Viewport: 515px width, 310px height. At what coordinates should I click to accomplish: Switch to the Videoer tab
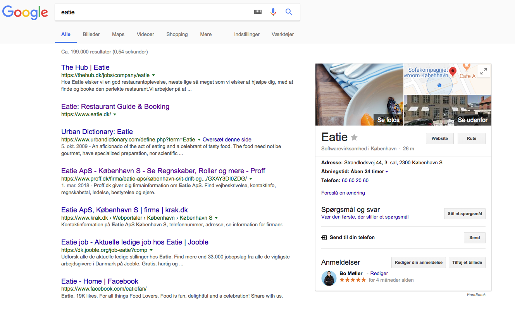coord(145,34)
